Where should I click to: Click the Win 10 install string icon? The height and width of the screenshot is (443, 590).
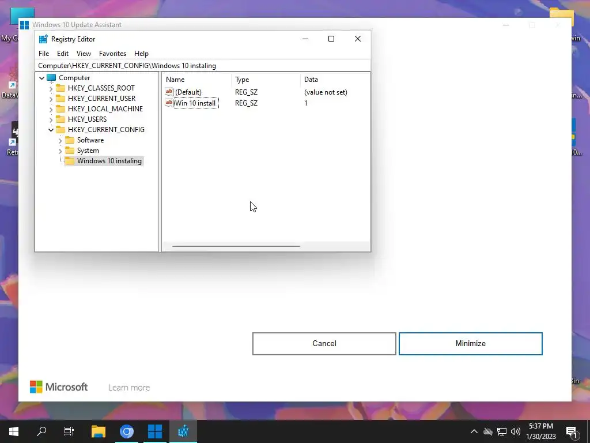click(x=169, y=103)
